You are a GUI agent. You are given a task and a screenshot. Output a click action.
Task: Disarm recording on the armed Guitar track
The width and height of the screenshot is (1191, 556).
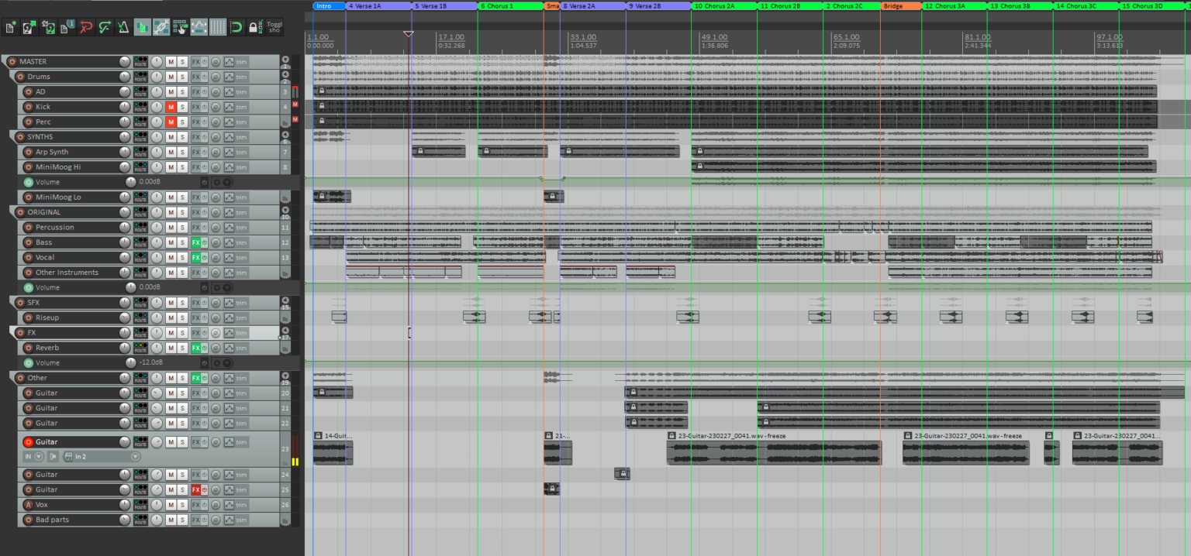tap(29, 442)
